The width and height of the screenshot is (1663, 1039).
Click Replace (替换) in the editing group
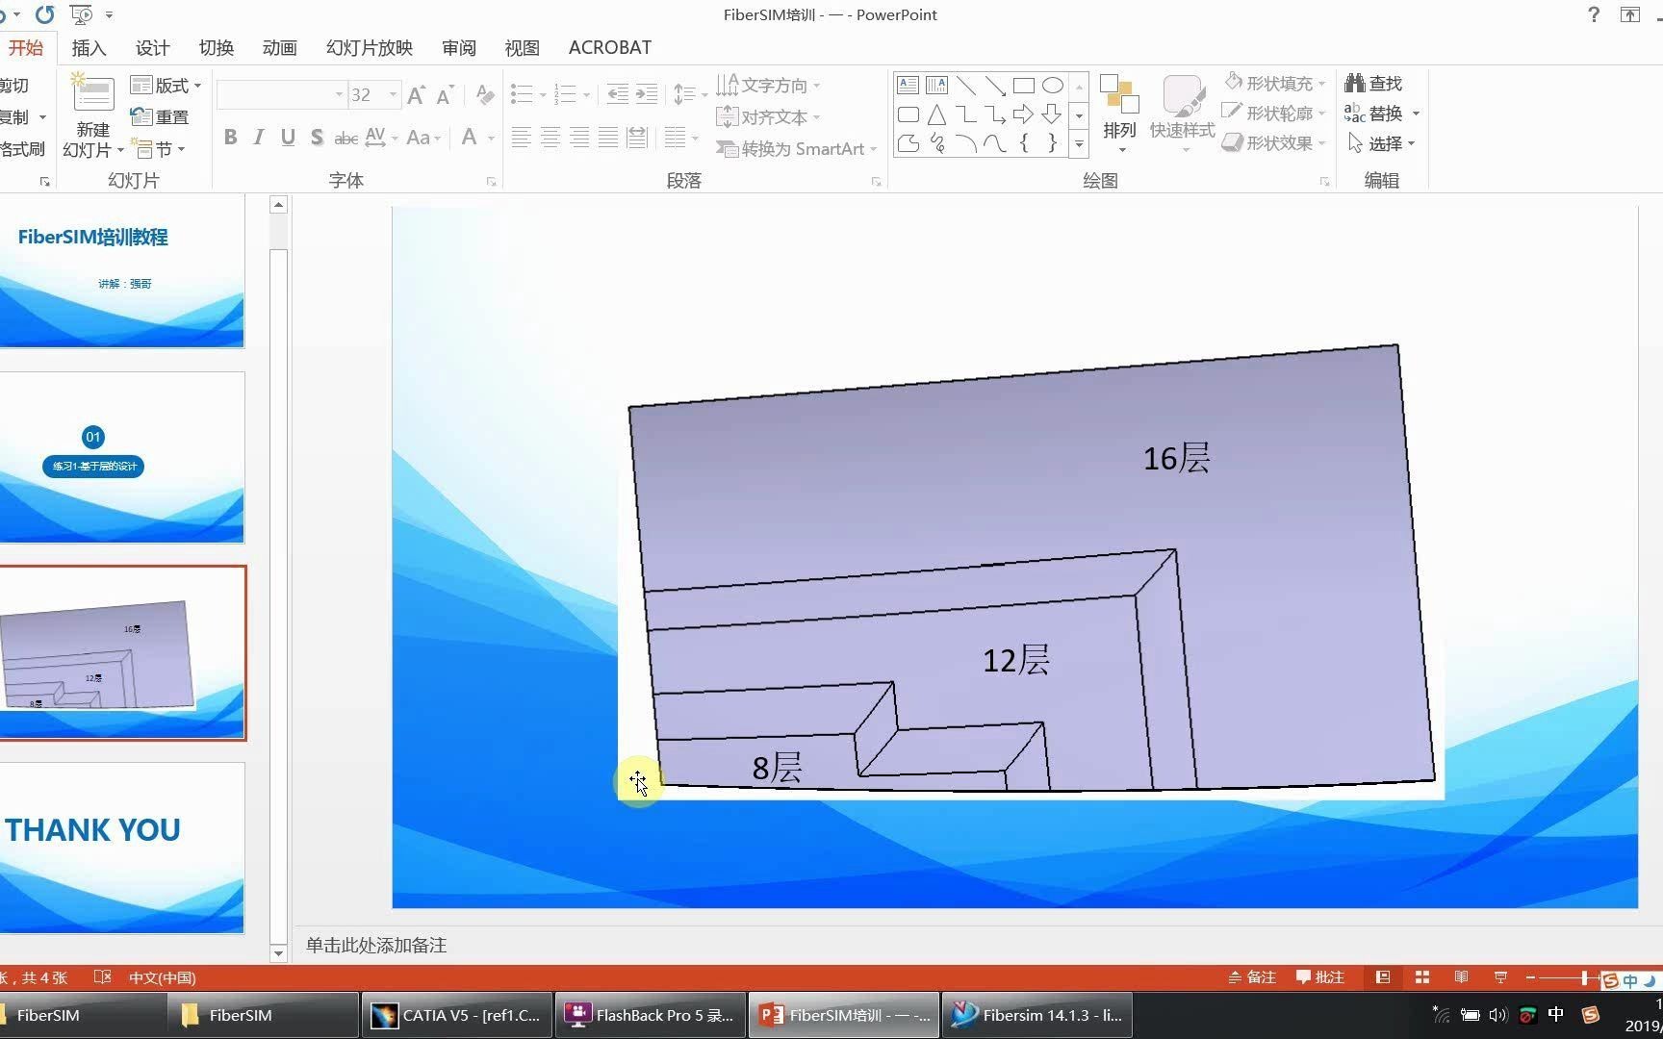pos(1383,113)
